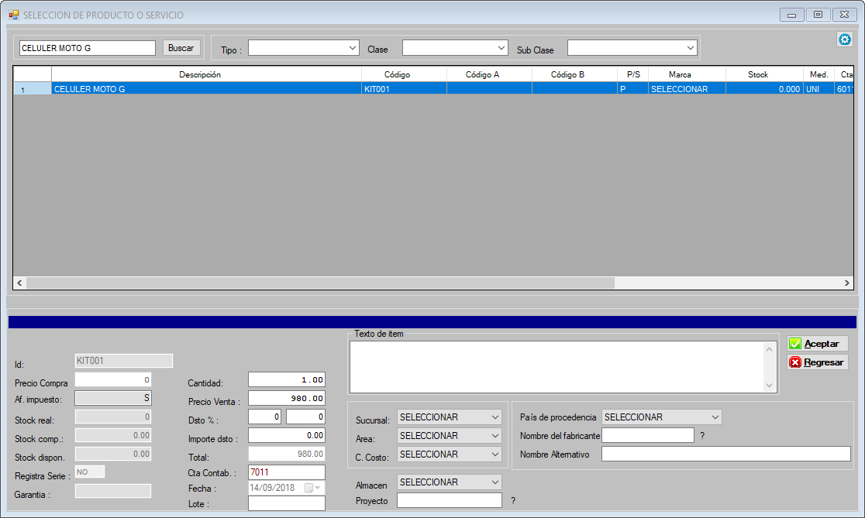Click the row header numbered 1

click(x=33, y=89)
